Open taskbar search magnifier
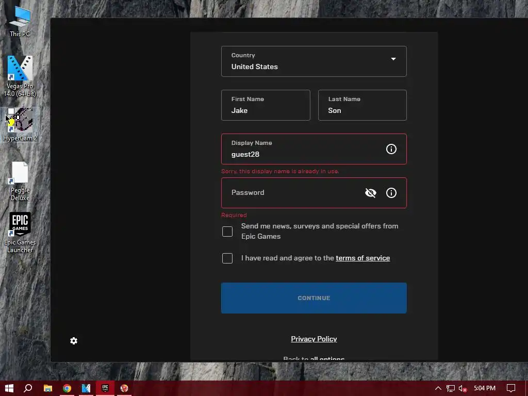This screenshot has height=396, width=528. [28, 388]
